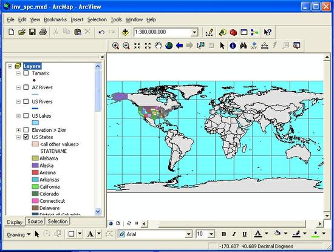Uncheck the US States layer

pyautogui.click(x=26, y=137)
